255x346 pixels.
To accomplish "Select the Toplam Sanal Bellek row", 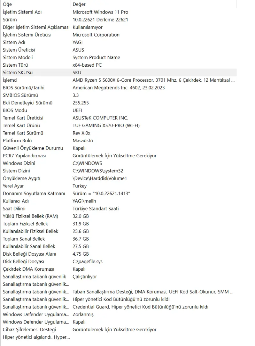I will click(119, 239).
